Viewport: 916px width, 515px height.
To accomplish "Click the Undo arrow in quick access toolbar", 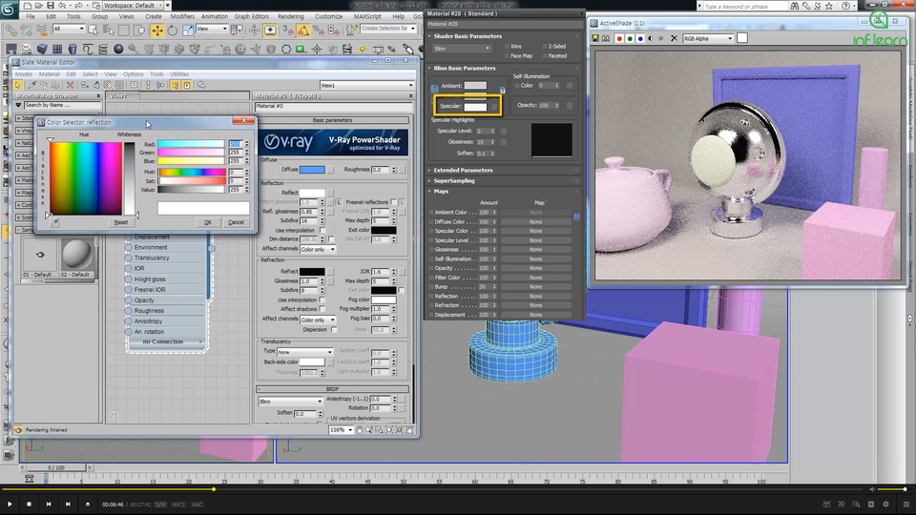I will point(63,6).
